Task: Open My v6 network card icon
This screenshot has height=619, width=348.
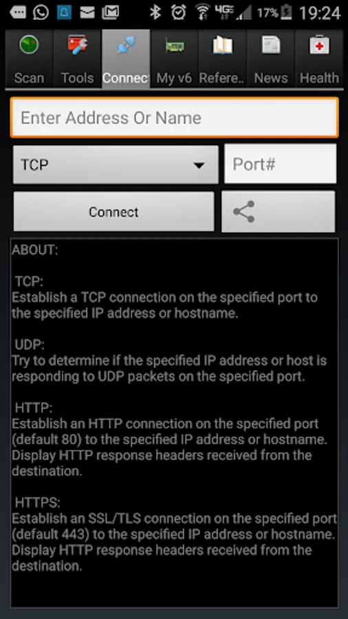Action: (175, 46)
